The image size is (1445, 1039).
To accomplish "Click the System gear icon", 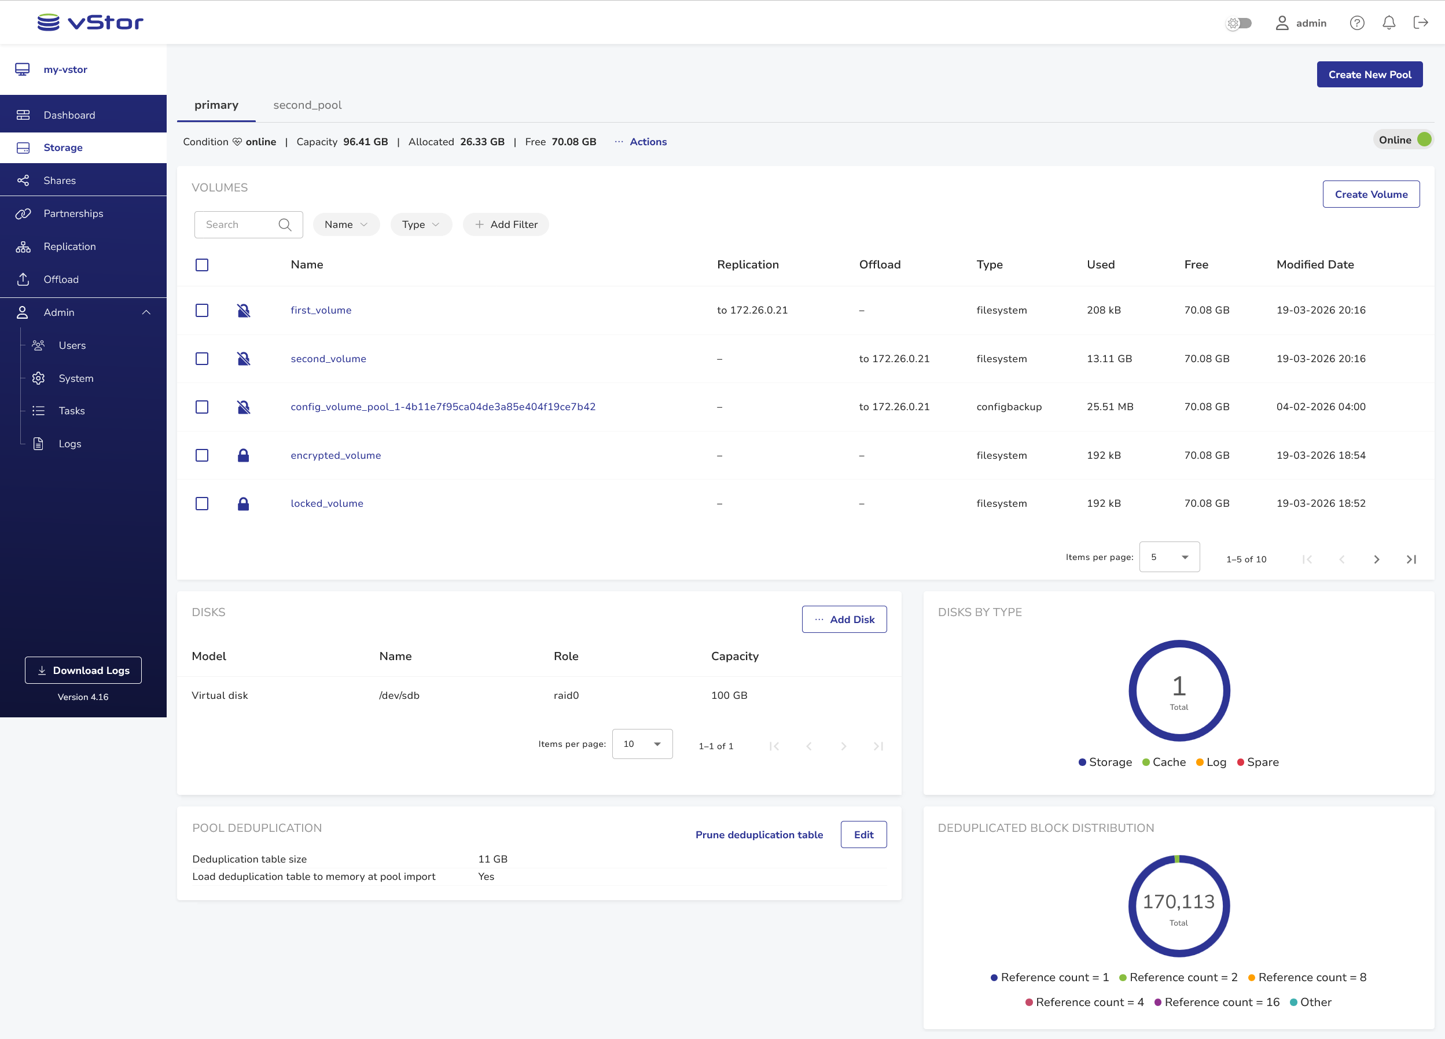I will tap(38, 378).
